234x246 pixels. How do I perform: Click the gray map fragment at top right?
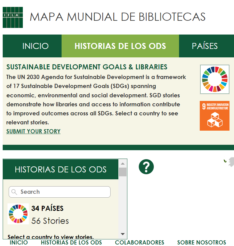(231, 162)
